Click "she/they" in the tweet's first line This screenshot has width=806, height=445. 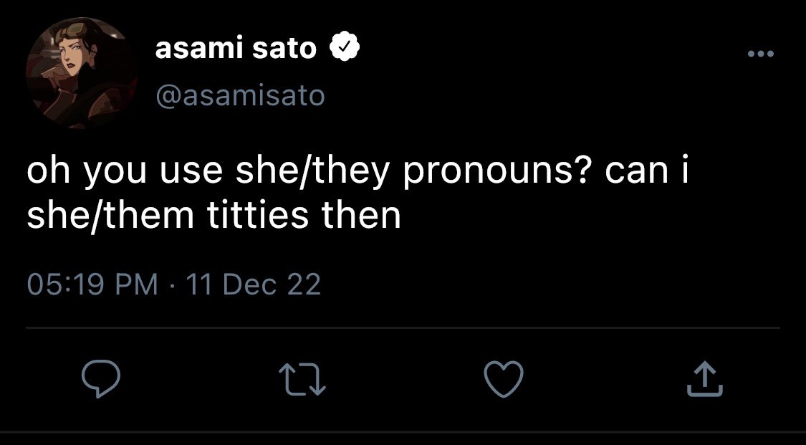(x=312, y=172)
